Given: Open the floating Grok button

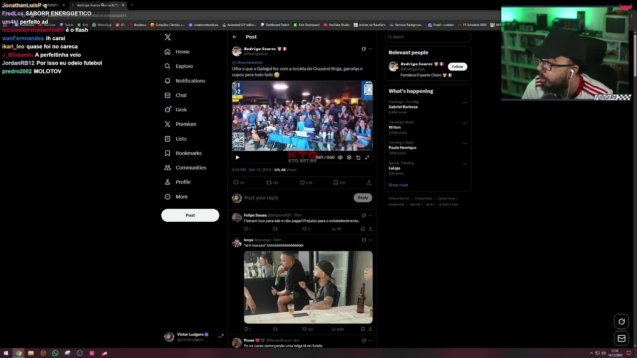Looking at the screenshot, I should 622,322.
